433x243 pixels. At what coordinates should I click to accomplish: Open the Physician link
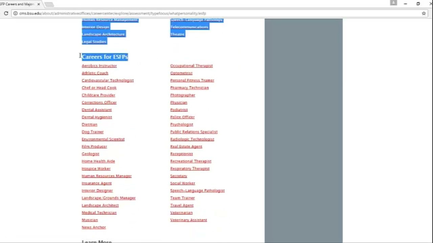tap(178, 102)
